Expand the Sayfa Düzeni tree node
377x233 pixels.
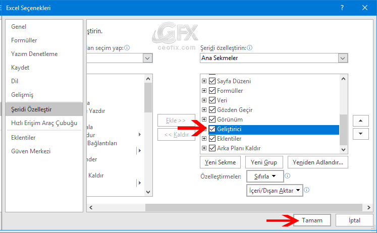tap(204, 81)
